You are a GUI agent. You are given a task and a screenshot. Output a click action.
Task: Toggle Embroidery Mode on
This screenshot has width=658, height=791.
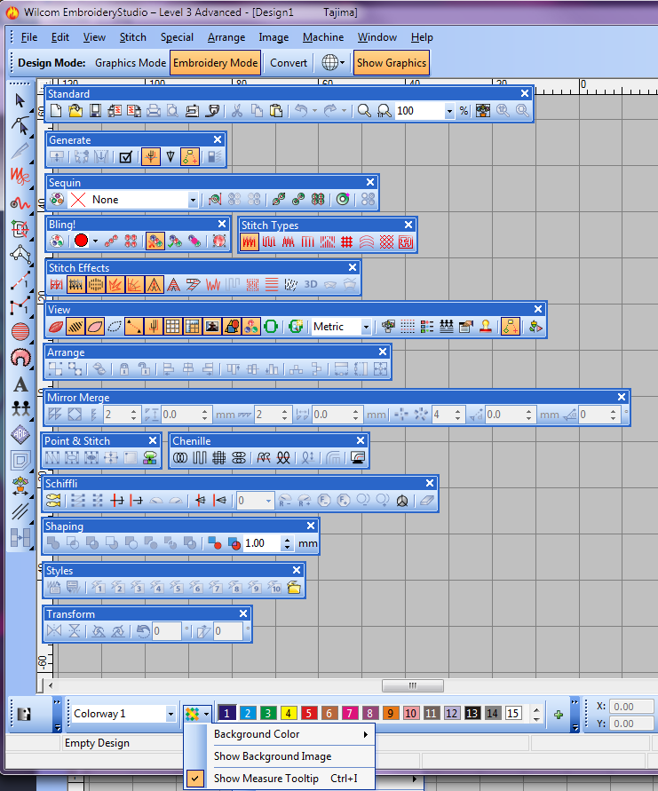pyautogui.click(x=216, y=62)
